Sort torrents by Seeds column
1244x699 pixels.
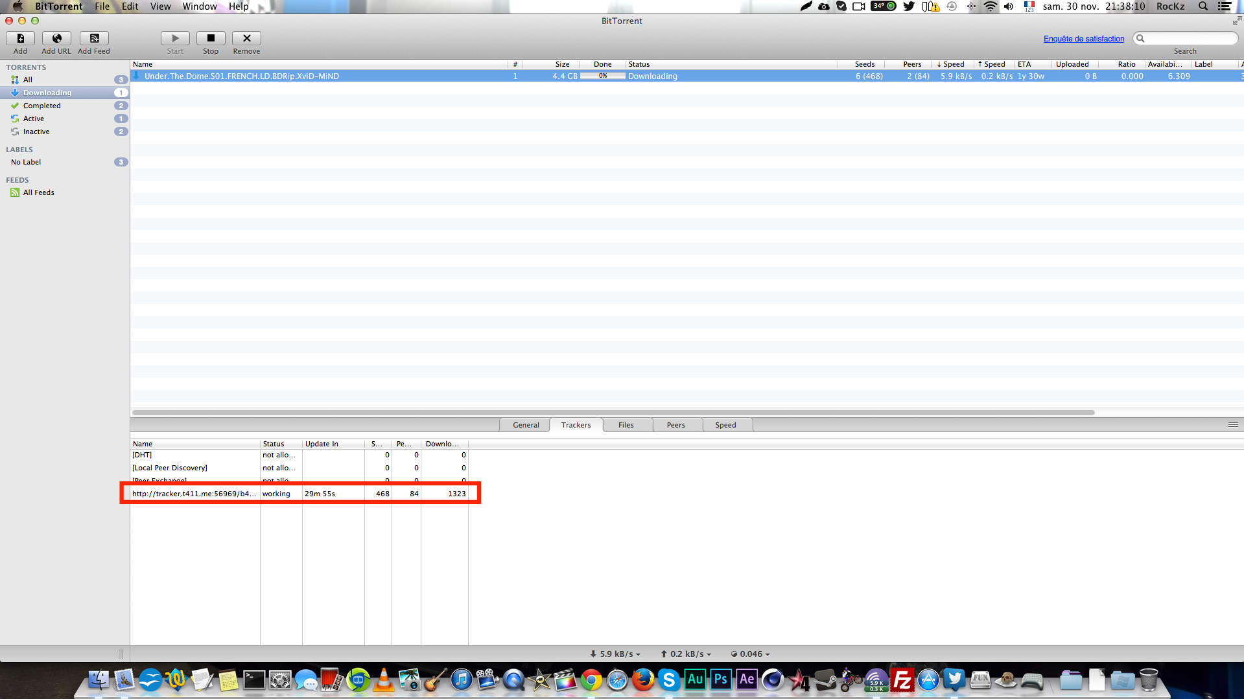861,64
